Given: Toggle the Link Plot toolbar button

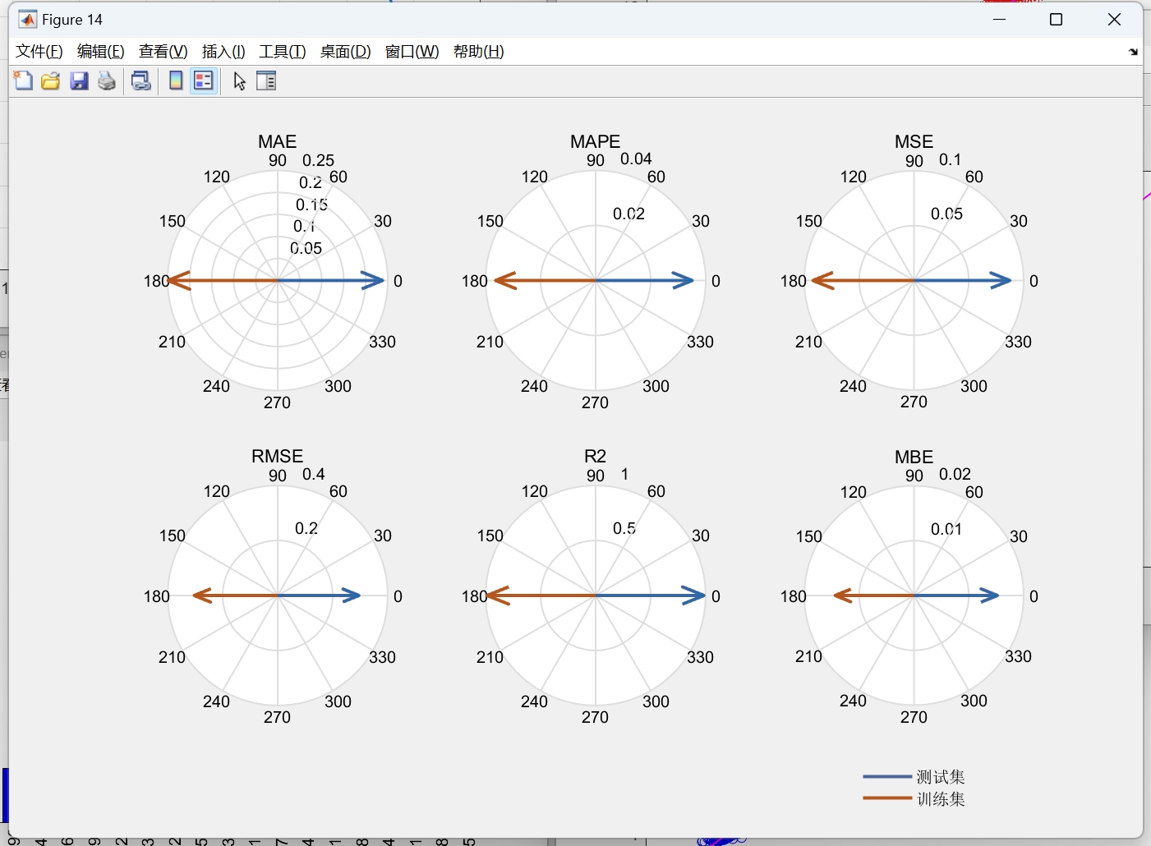Looking at the screenshot, I should click(141, 80).
